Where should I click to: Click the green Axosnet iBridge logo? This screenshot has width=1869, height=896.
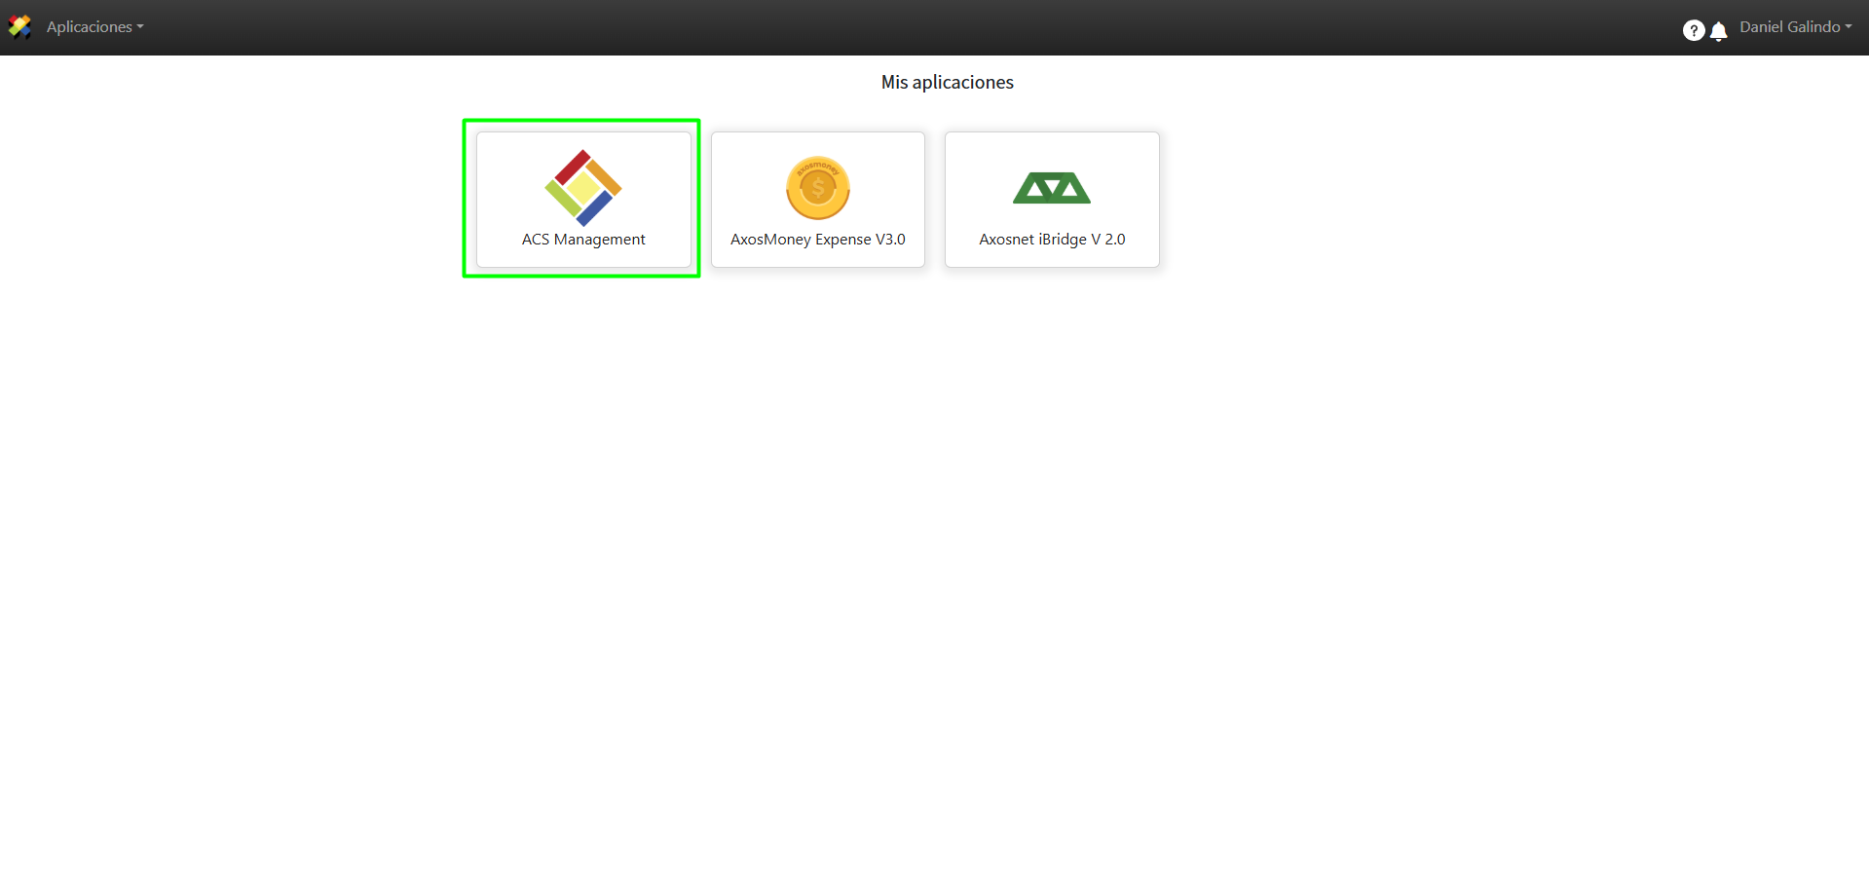(x=1052, y=188)
